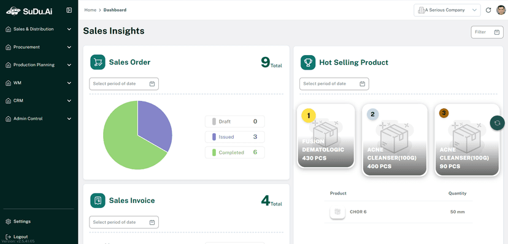This screenshot has width=508, height=244.
Task: Click the WM home icon
Action: (x=9, y=83)
